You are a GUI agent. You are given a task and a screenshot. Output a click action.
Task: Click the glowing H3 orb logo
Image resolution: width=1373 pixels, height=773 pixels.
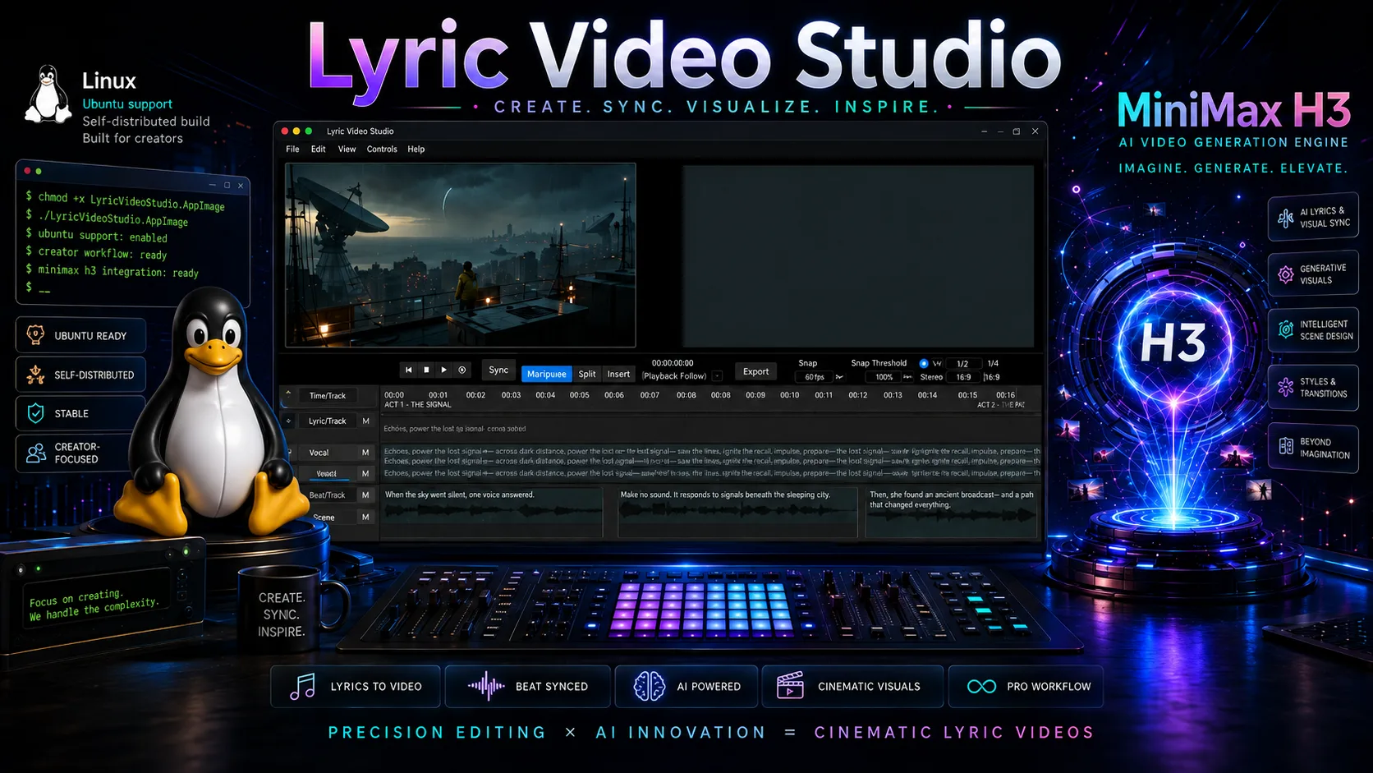coord(1174,342)
